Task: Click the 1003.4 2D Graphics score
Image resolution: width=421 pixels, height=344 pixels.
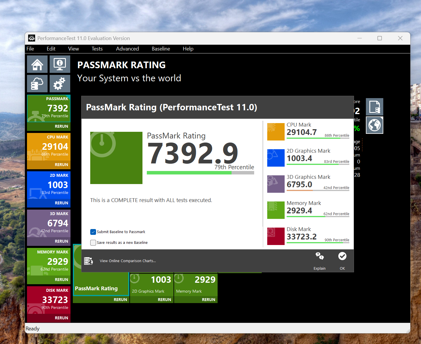Action: pos(299,158)
